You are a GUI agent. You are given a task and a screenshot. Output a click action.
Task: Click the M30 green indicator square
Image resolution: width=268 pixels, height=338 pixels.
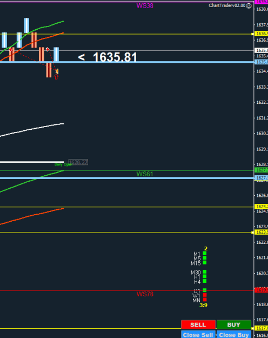point(205,272)
